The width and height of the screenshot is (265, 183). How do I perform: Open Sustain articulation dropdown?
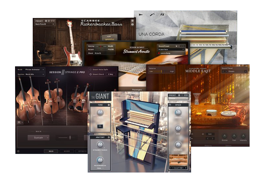click(39, 138)
